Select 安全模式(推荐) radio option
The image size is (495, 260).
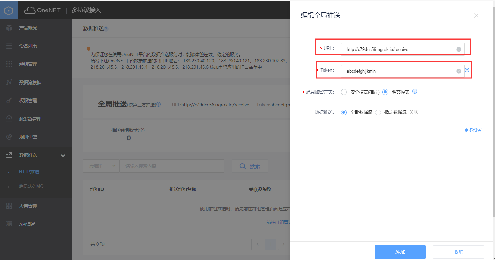pos(344,92)
